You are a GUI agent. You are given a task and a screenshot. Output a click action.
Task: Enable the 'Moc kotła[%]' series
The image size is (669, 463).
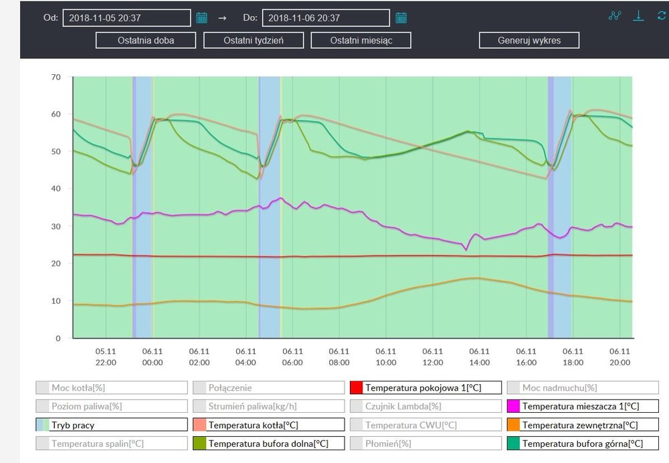(x=111, y=387)
